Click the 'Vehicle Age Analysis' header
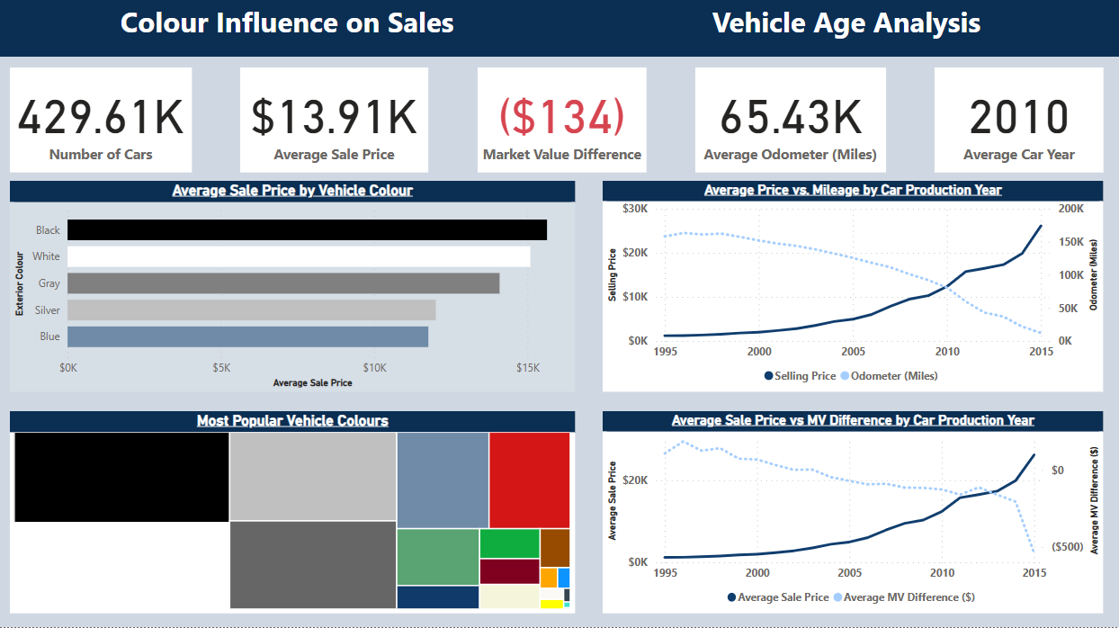 pos(846,23)
